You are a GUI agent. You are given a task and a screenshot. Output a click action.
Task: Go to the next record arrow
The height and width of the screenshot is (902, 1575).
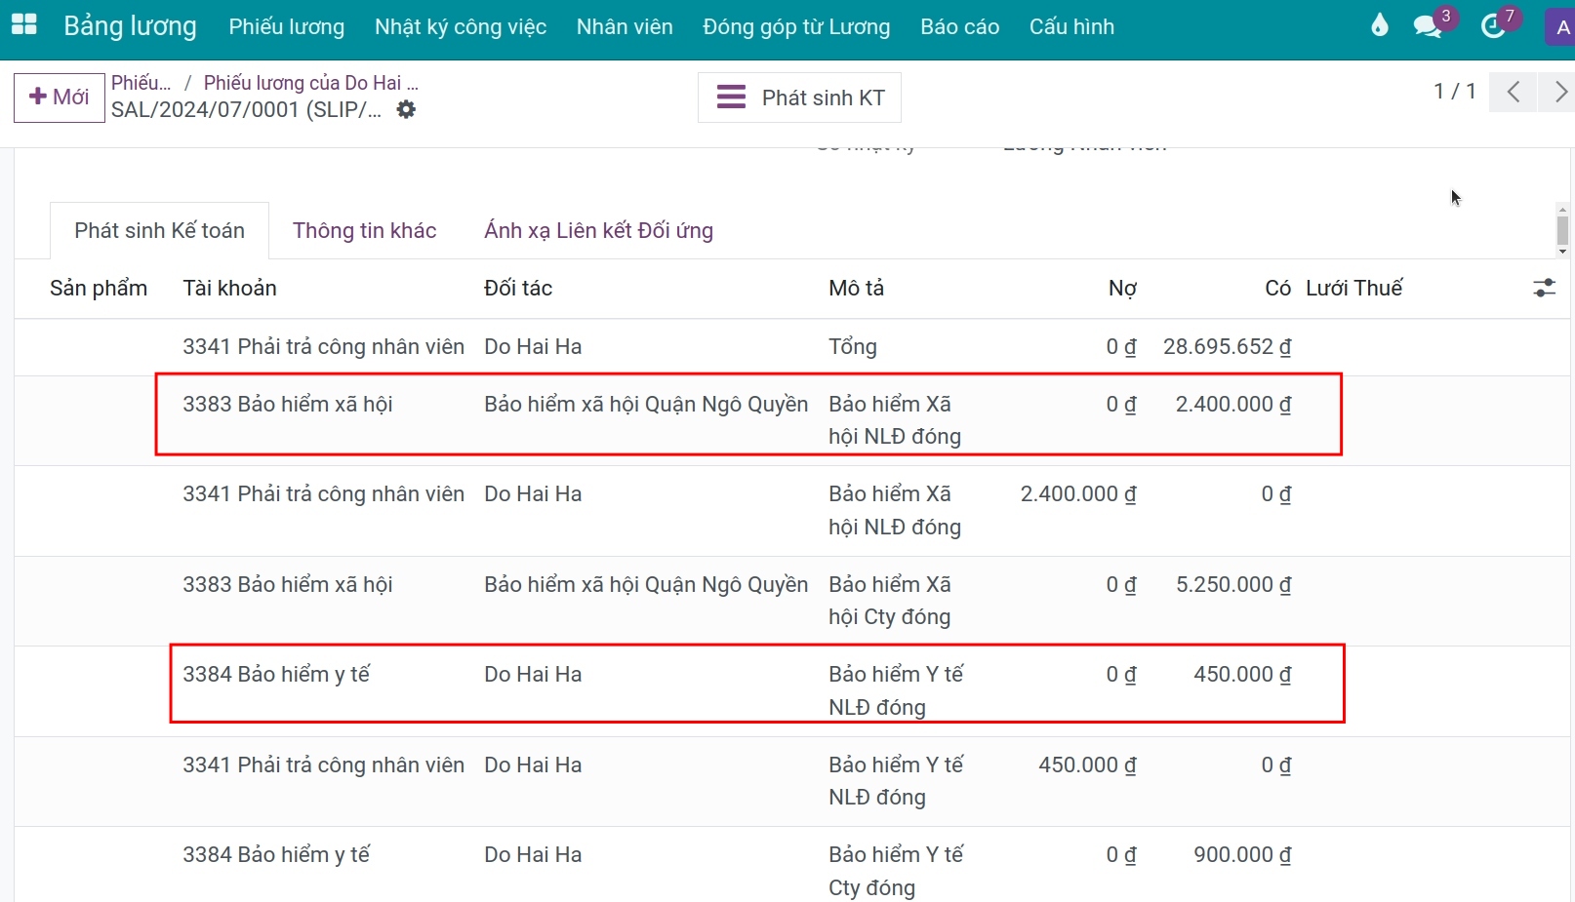pyautogui.click(x=1557, y=92)
